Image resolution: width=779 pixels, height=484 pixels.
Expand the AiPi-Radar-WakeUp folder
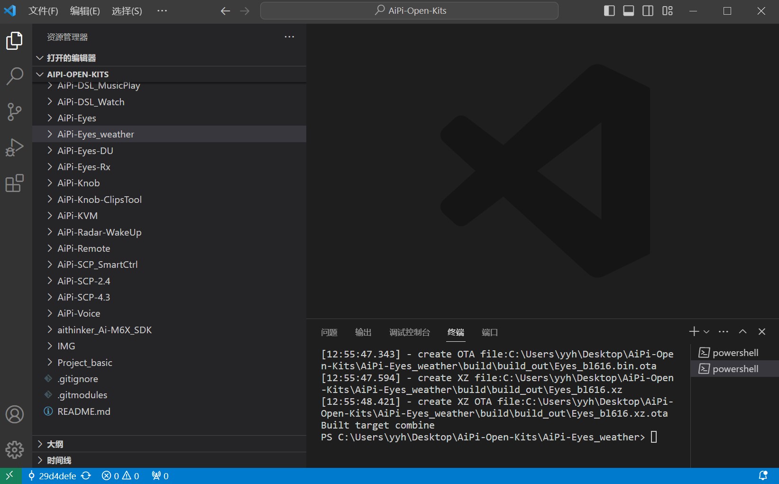[169, 232]
